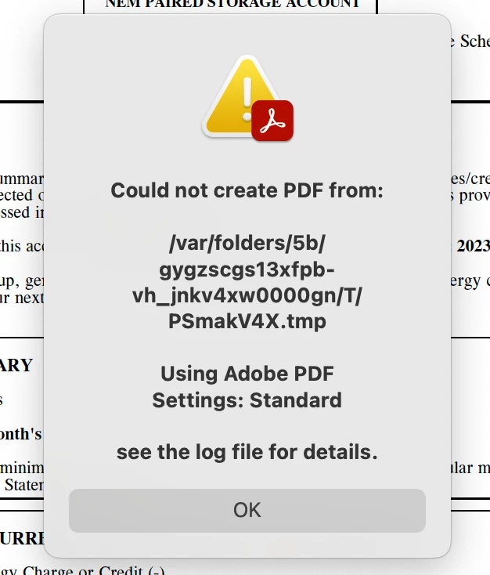Click the 'gygzscgs13xfpb-' path segment
The height and width of the screenshot is (575, 490).
(x=247, y=270)
